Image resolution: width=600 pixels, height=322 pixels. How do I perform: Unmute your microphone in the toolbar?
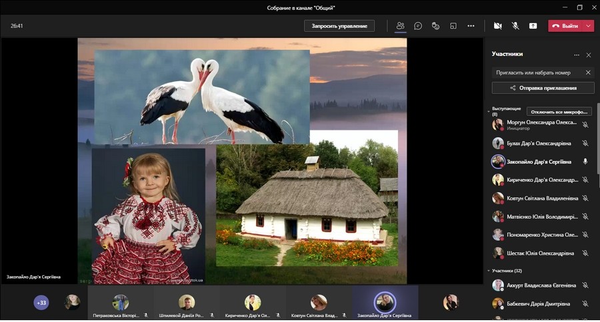pyautogui.click(x=515, y=26)
